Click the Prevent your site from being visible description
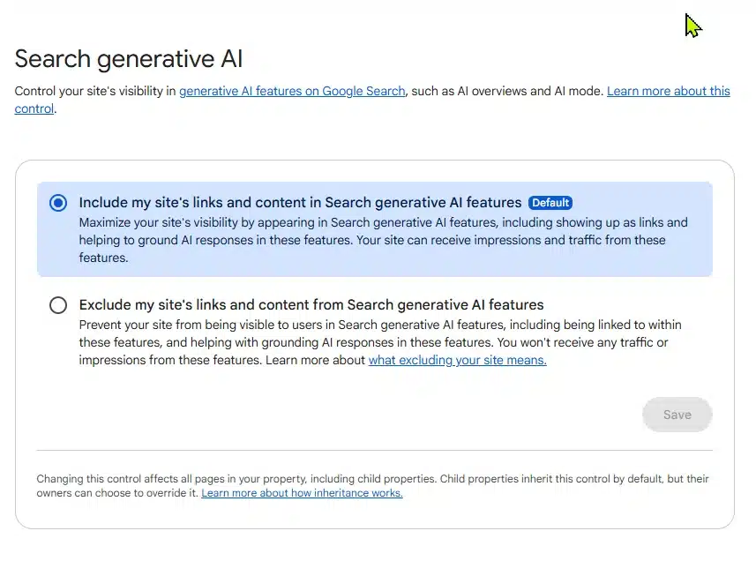This screenshot has width=756, height=561. click(380, 342)
